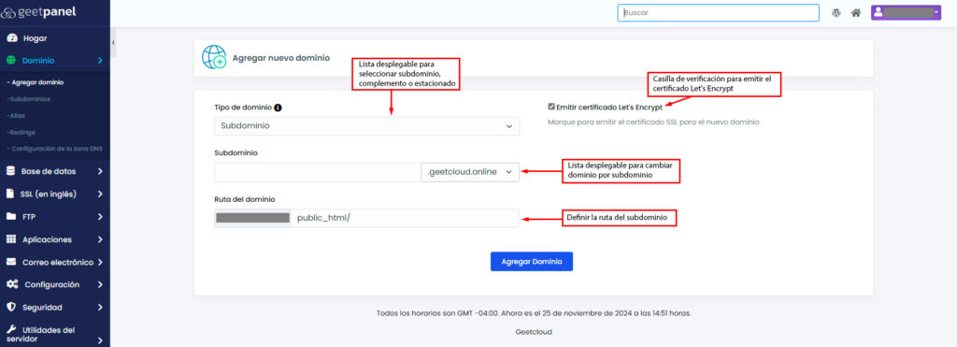This screenshot has width=957, height=347.
Task: Click the Agregar nuevo dominio heading
Action: point(280,58)
